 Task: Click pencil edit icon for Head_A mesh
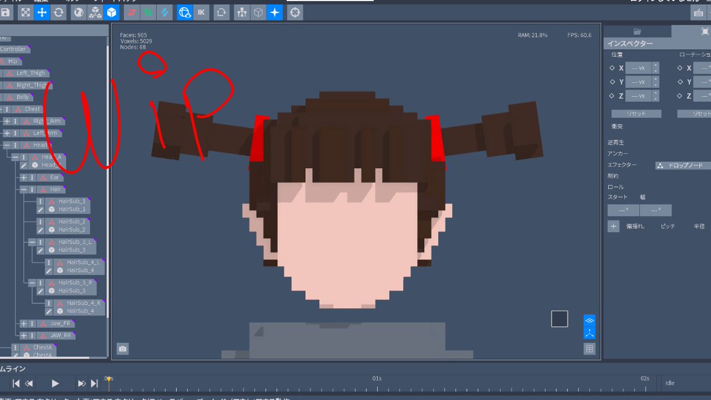tap(24, 165)
